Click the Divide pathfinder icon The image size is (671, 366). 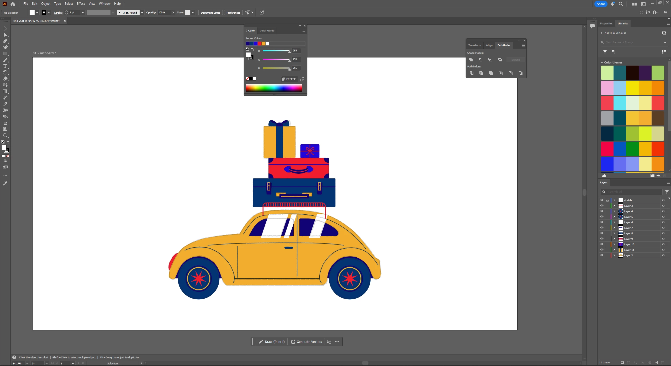[472, 73]
